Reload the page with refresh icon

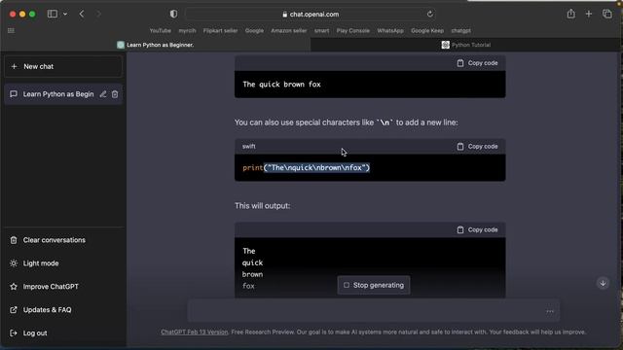(x=430, y=14)
